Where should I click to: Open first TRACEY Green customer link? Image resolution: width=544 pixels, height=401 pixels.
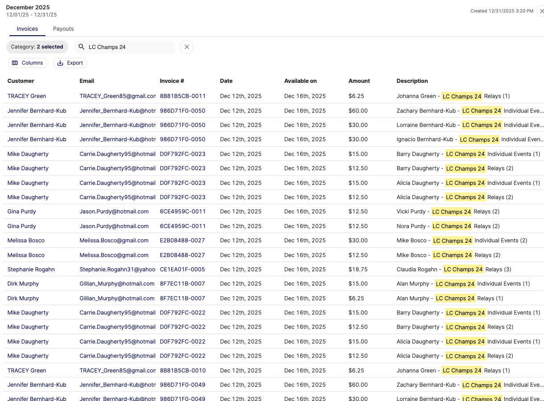click(27, 96)
